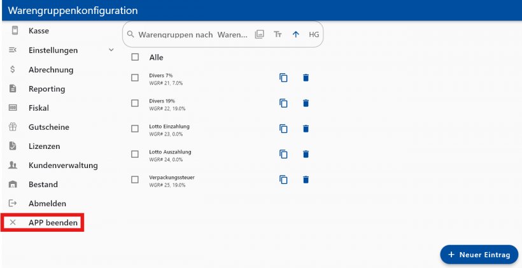This screenshot has width=522, height=268.
Task: Check the Verpackungssteuer checkbox
Action: (135, 180)
